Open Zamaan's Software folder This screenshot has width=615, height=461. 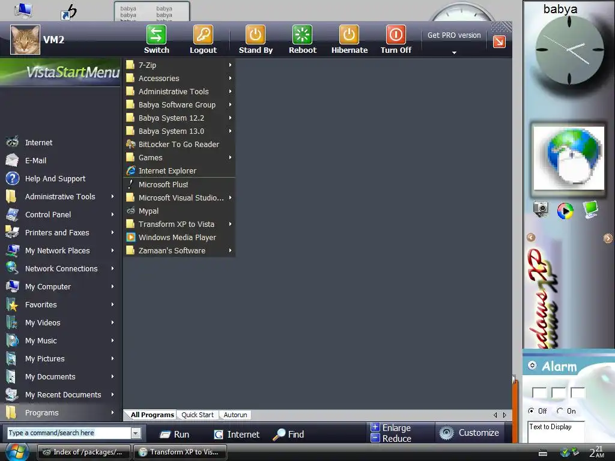(x=172, y=250)
